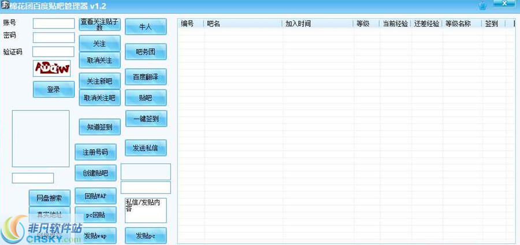Click the 发送私信 button

click(x=146, y=148)
